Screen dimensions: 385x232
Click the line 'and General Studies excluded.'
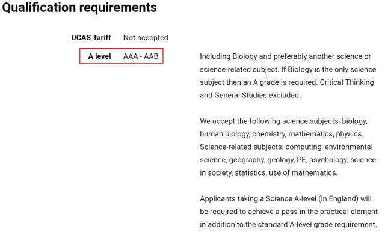(250, 95)
